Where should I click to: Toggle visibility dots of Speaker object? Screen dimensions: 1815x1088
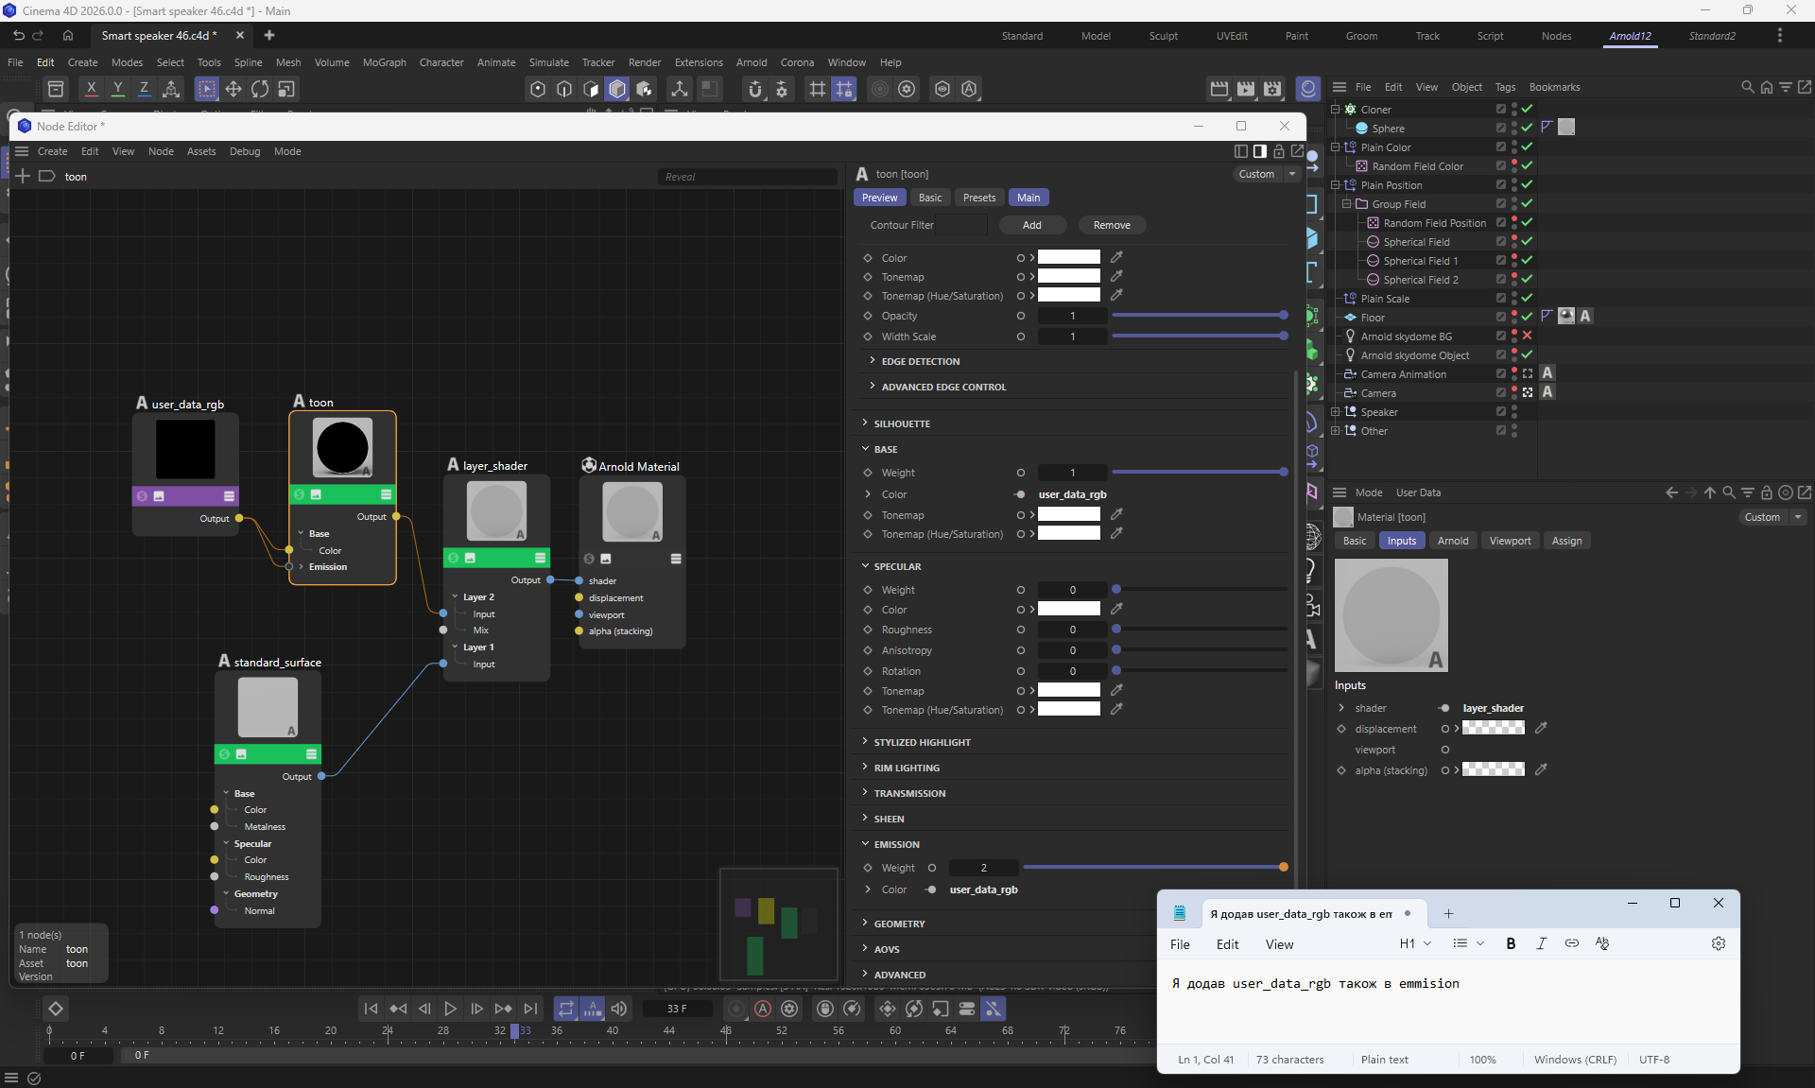coord(1514,412)
